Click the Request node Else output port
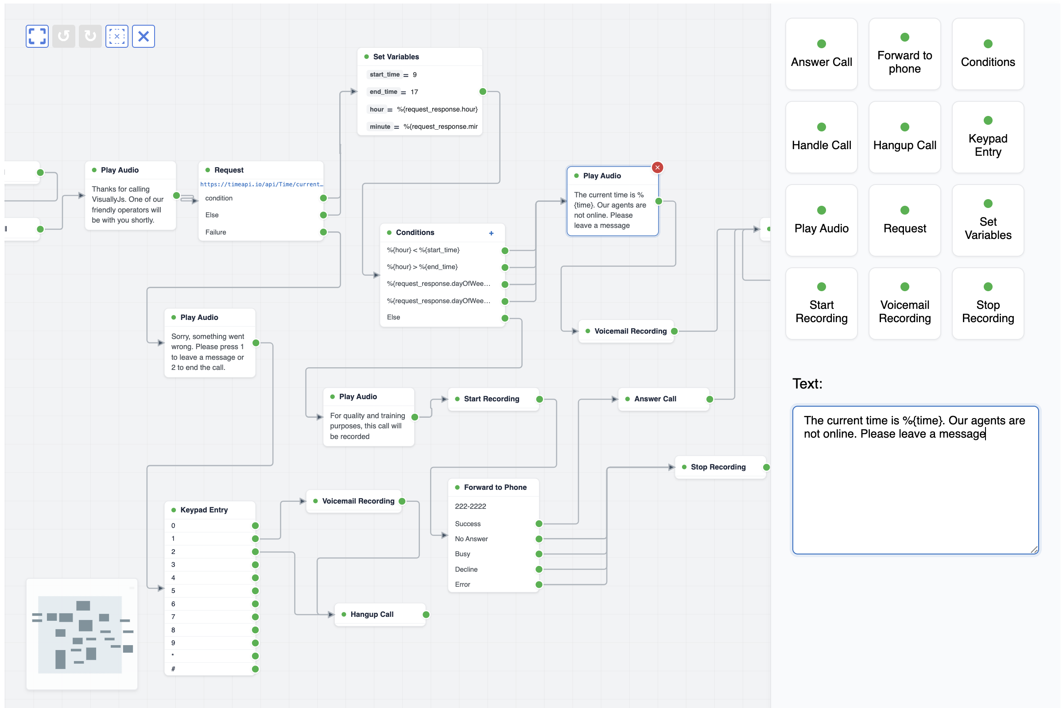The image size is (1063, 708). tap(324, 215)
